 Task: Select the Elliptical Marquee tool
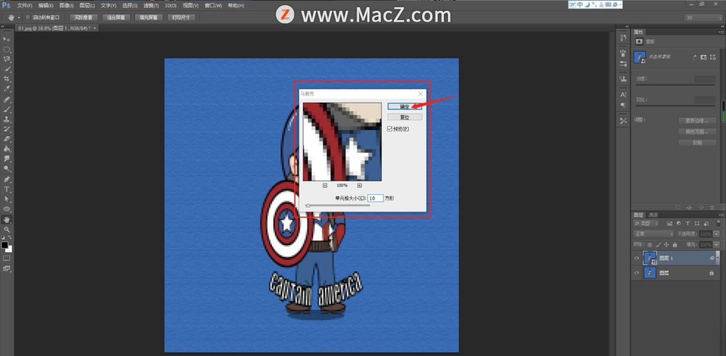pyautogui.click(x=7, y=50)
